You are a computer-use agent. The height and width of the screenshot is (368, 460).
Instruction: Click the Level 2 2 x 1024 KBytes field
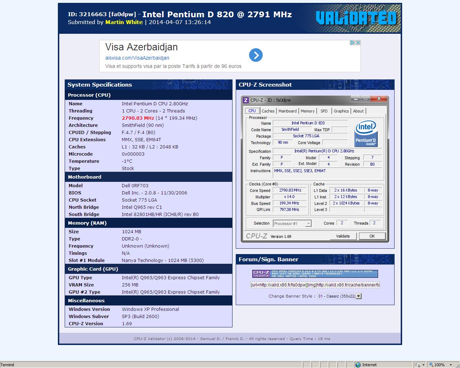click(346, 203)
